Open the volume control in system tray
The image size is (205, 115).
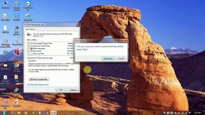(179, 113)
